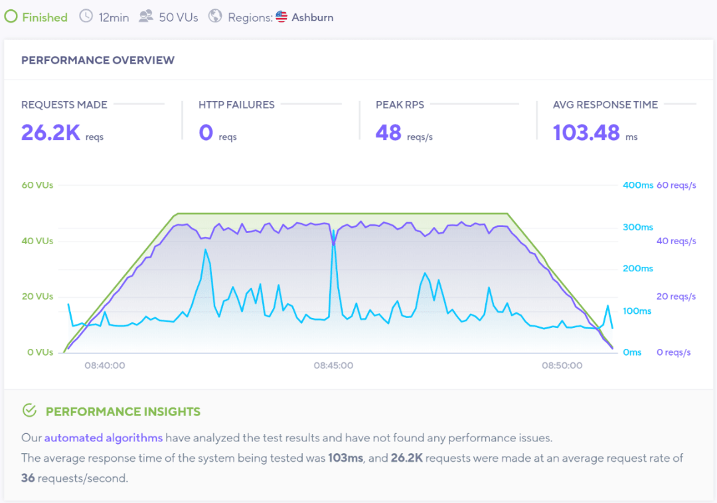Click the Peak RPS value of 48

(x=388, y=133)
